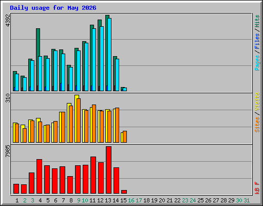Click day 16 on the x-axis

pyautogui.click(x=131, y=200)
